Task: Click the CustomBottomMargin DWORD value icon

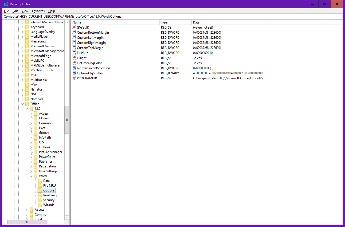Action: (74, 33)
